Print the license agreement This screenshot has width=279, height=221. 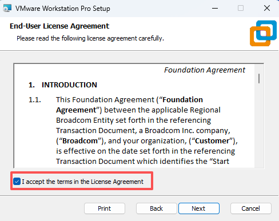[105, 208]
